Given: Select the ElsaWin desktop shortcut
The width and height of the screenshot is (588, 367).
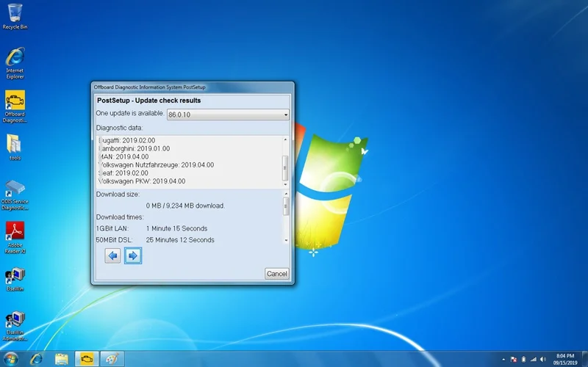Looking at the screenshot, I should [x=15, y=280].
